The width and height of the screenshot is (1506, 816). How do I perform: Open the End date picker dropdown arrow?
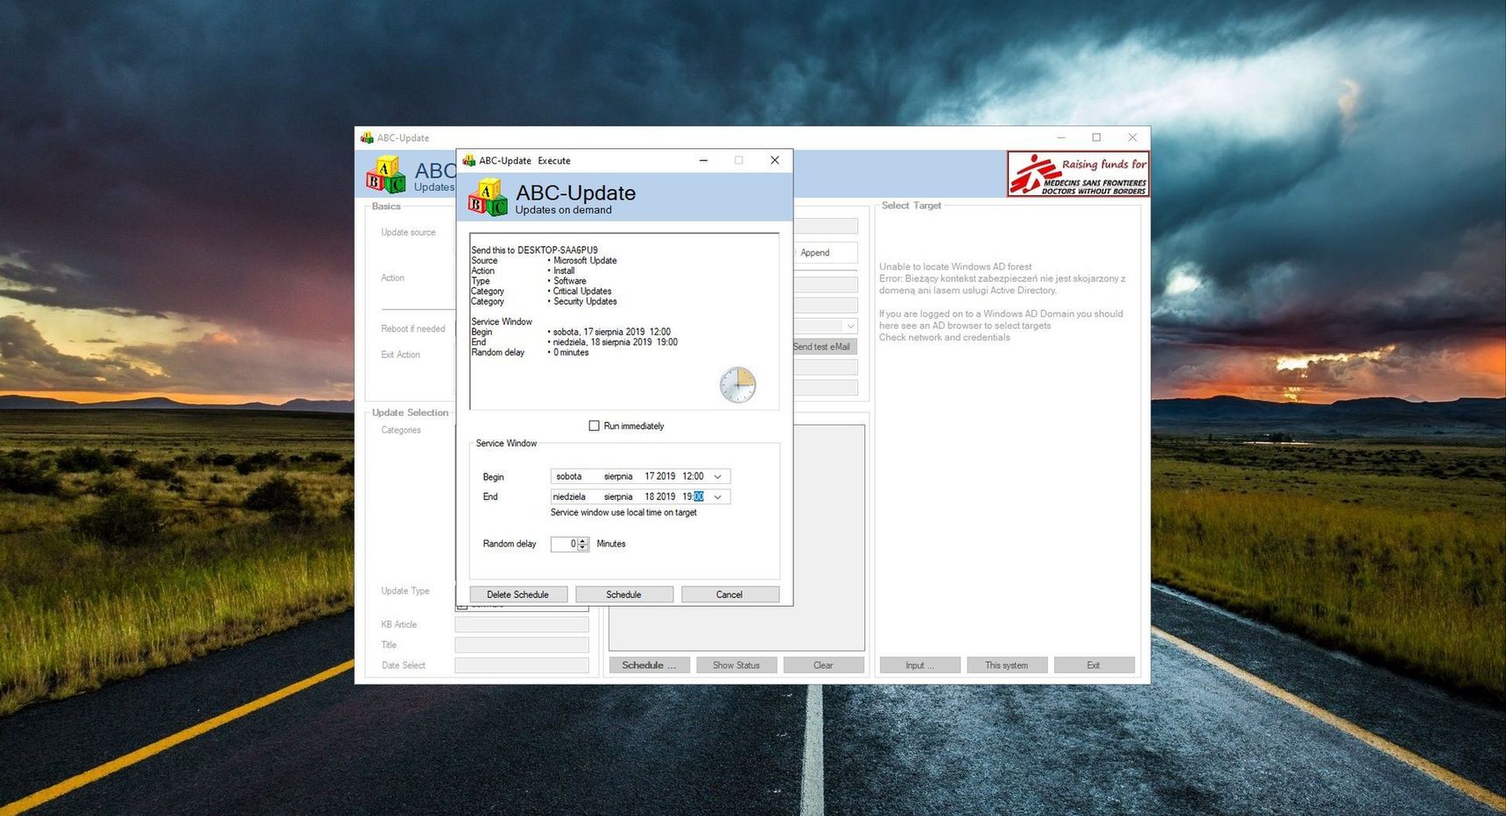[x=718, y=496]
